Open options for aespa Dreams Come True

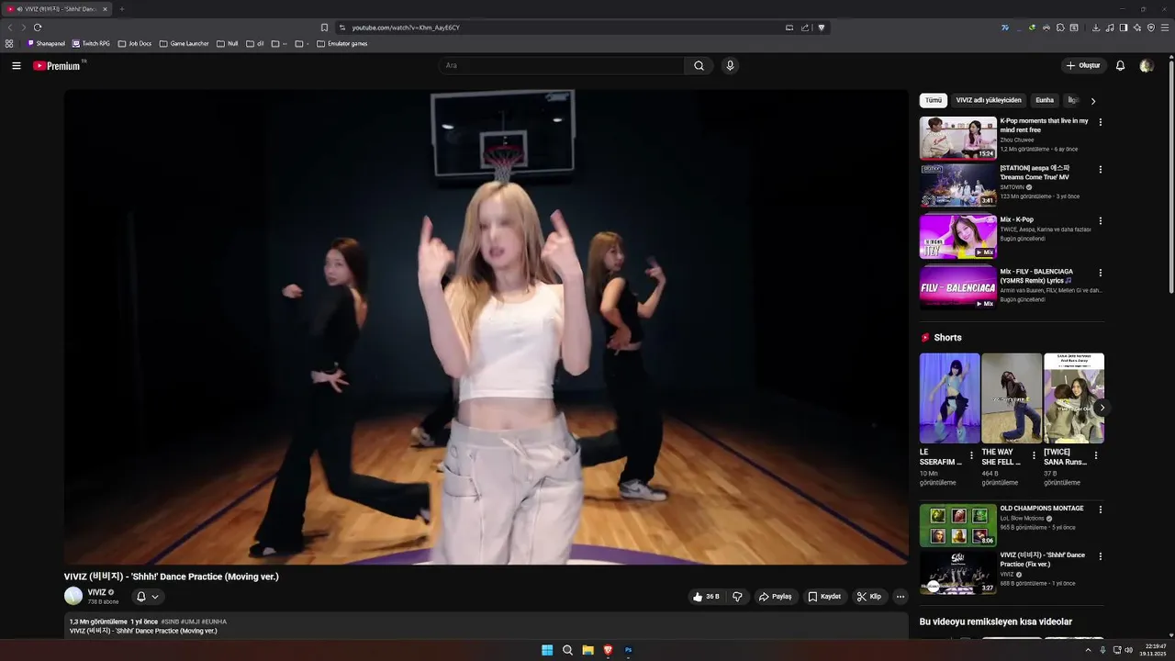point(1101,170)
